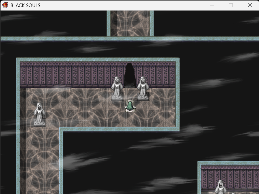The width and height of the screenshot is (259, 194).
Task: Minimize the BLACK SOULS window
Action: (x=212, y=5)
